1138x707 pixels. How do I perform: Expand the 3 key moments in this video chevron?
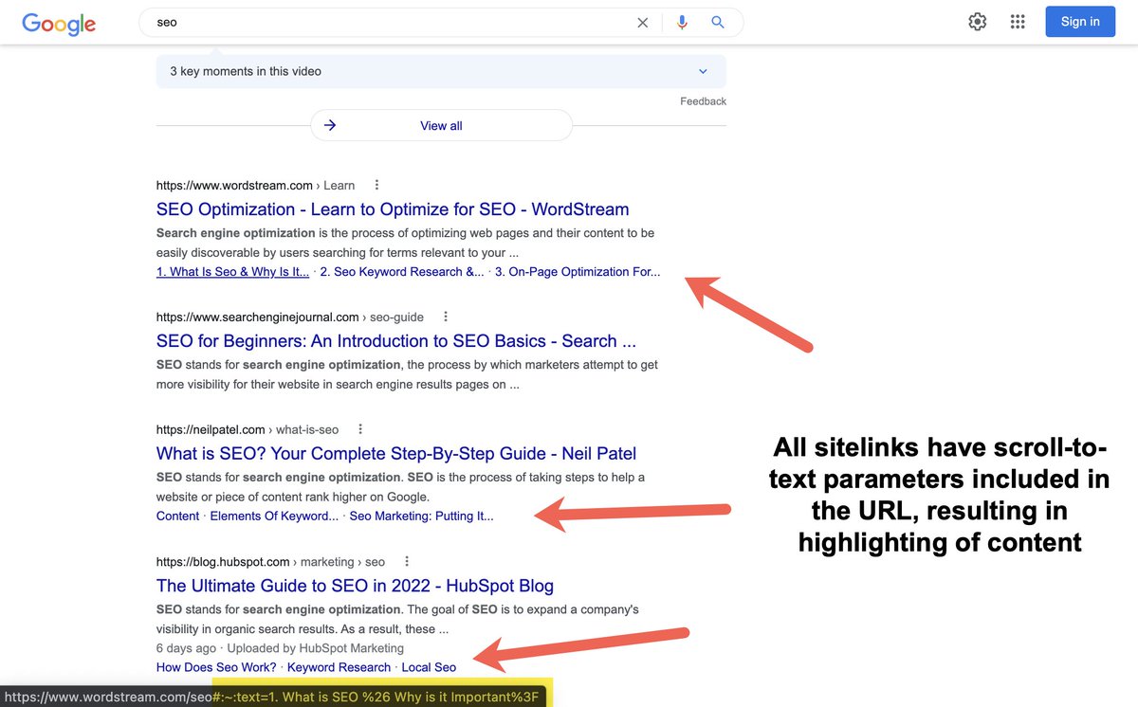point(703,71)
